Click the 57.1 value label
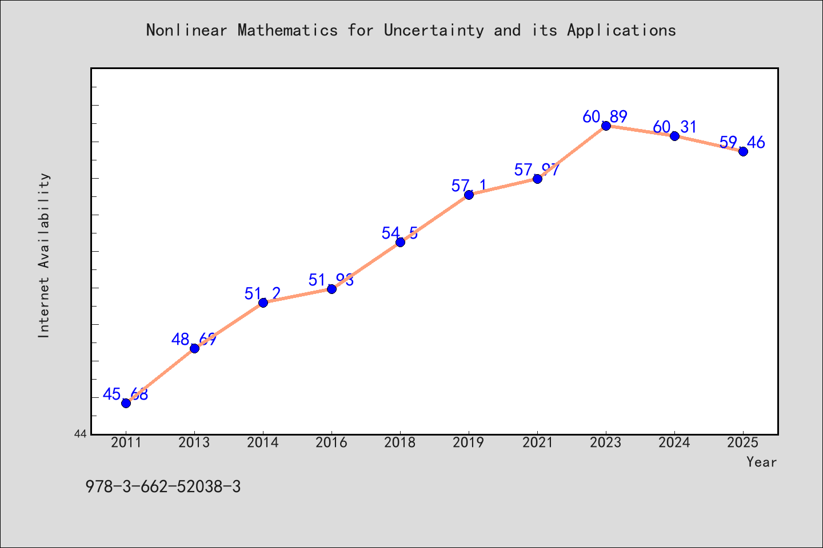The image size is (823, 548). pos(469,186)
